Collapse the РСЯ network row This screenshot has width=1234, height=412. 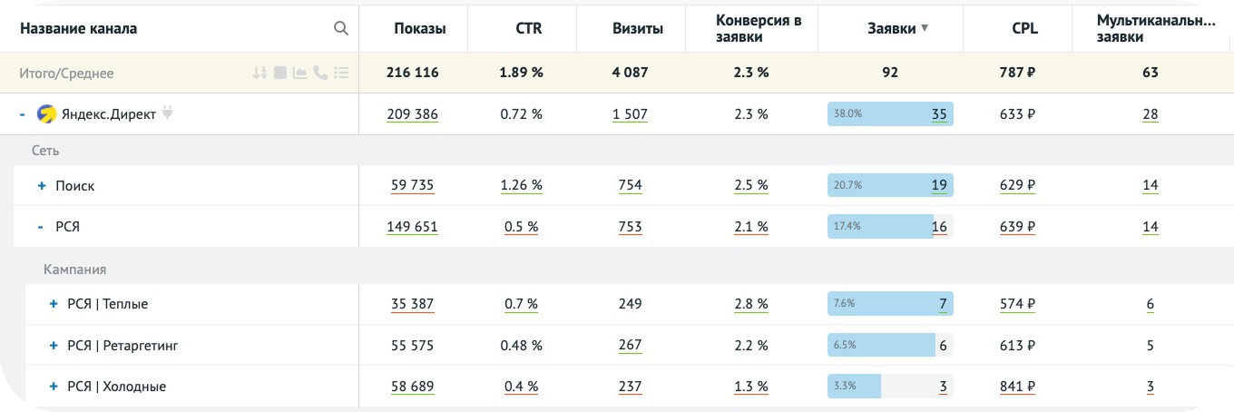click(x=41, y=227)
